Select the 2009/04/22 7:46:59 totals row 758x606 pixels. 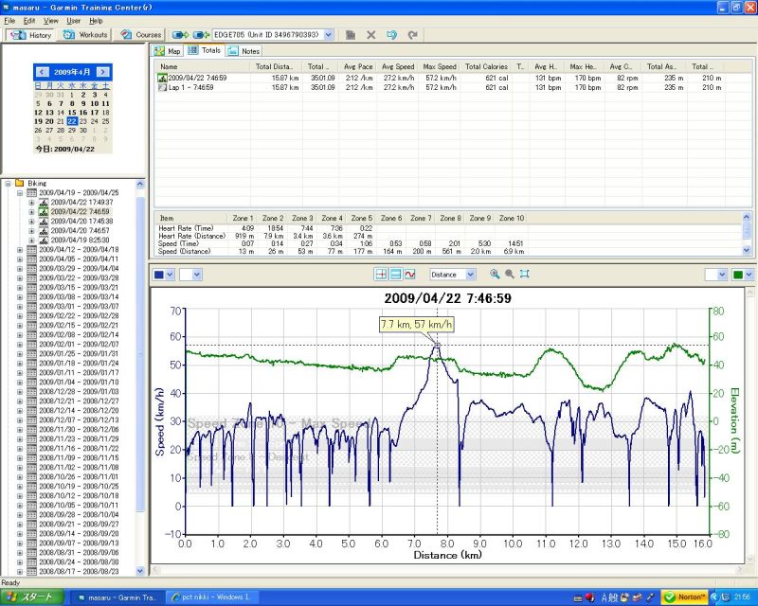pyautogui.click(x=439, y=78)
